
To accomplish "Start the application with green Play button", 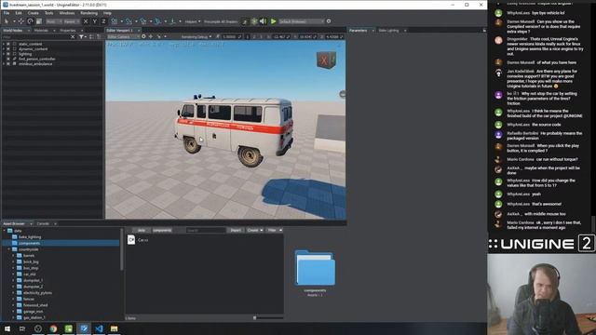I will (273, 21).
